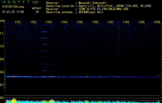Click the 1158 time axis marker
Viewport: 162px width, 103px height.
coord(126,22)
